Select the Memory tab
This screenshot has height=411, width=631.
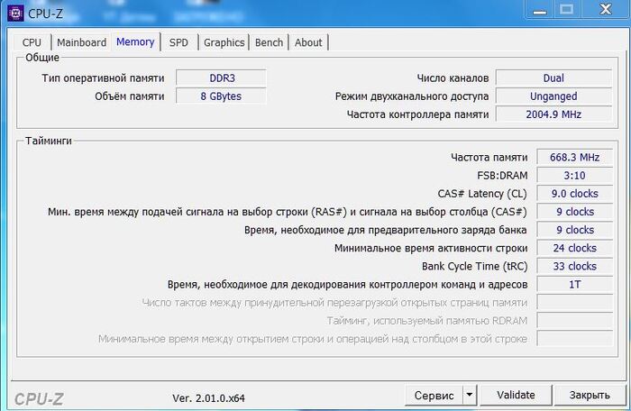click(x=135, y=41)
